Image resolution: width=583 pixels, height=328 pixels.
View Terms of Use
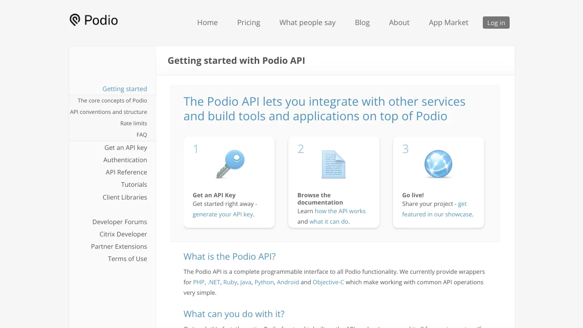[128, 259]
